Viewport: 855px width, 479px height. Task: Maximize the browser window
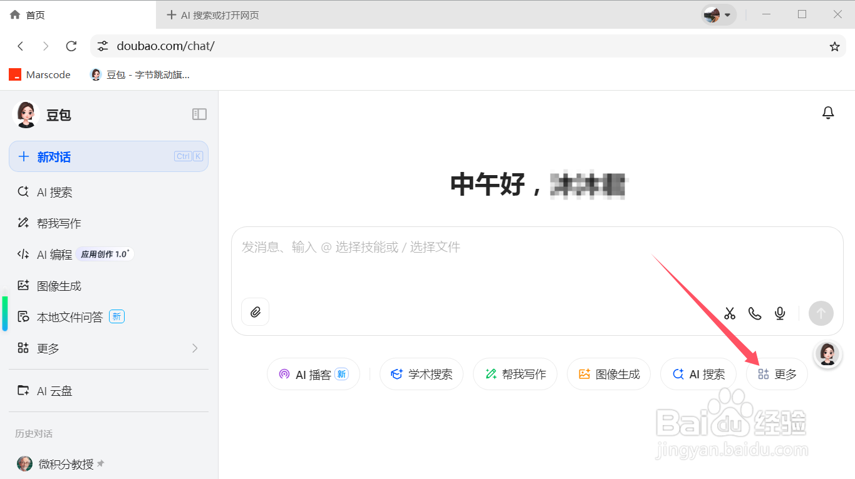[x=802, y=14]
